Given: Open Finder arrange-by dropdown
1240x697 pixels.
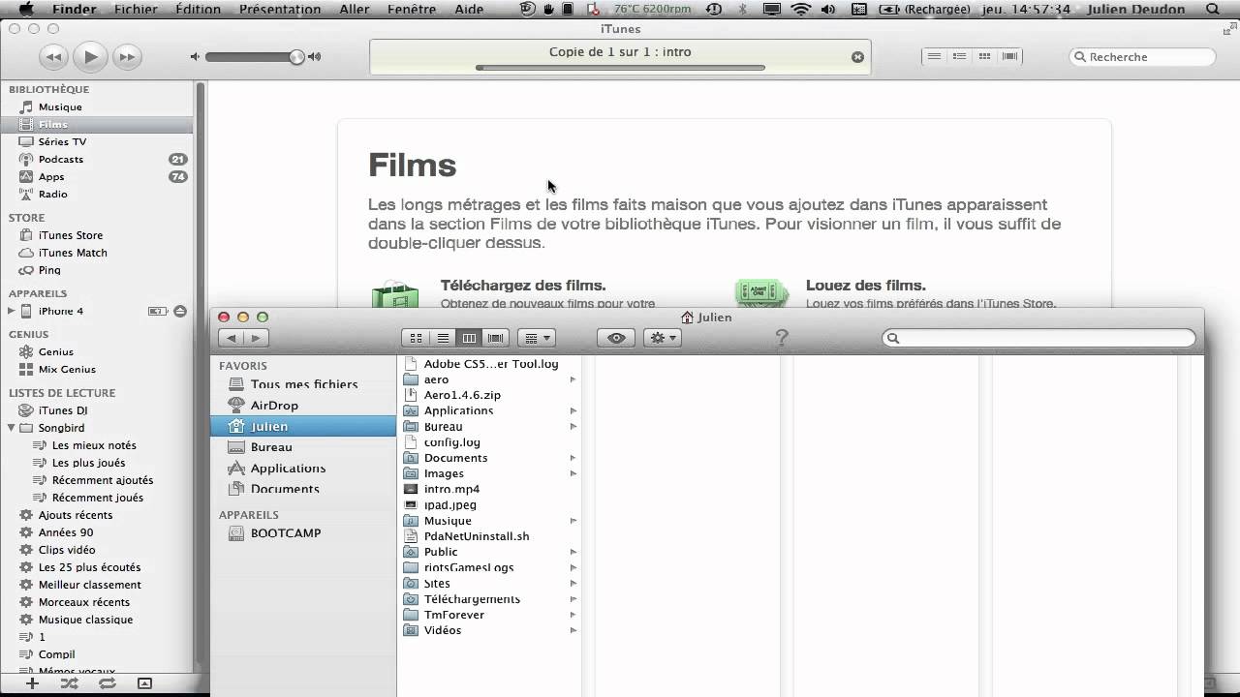Looking at the screenshot, I should tap(536, 338).
